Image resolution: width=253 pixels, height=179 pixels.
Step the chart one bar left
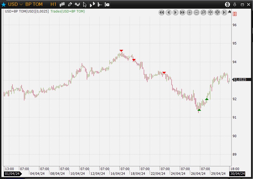point(168,12)
